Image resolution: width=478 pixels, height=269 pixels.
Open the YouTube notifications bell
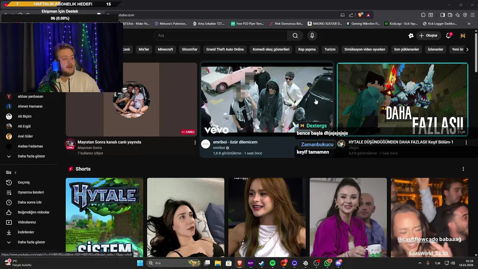[449, 35]
